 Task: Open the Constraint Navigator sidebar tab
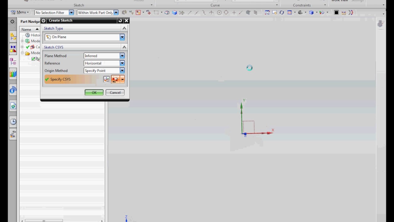pyautogui.click(x=13, y=49)
